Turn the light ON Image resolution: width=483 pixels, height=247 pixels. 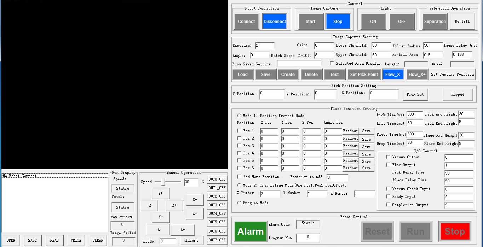click(x=373, y=22)
